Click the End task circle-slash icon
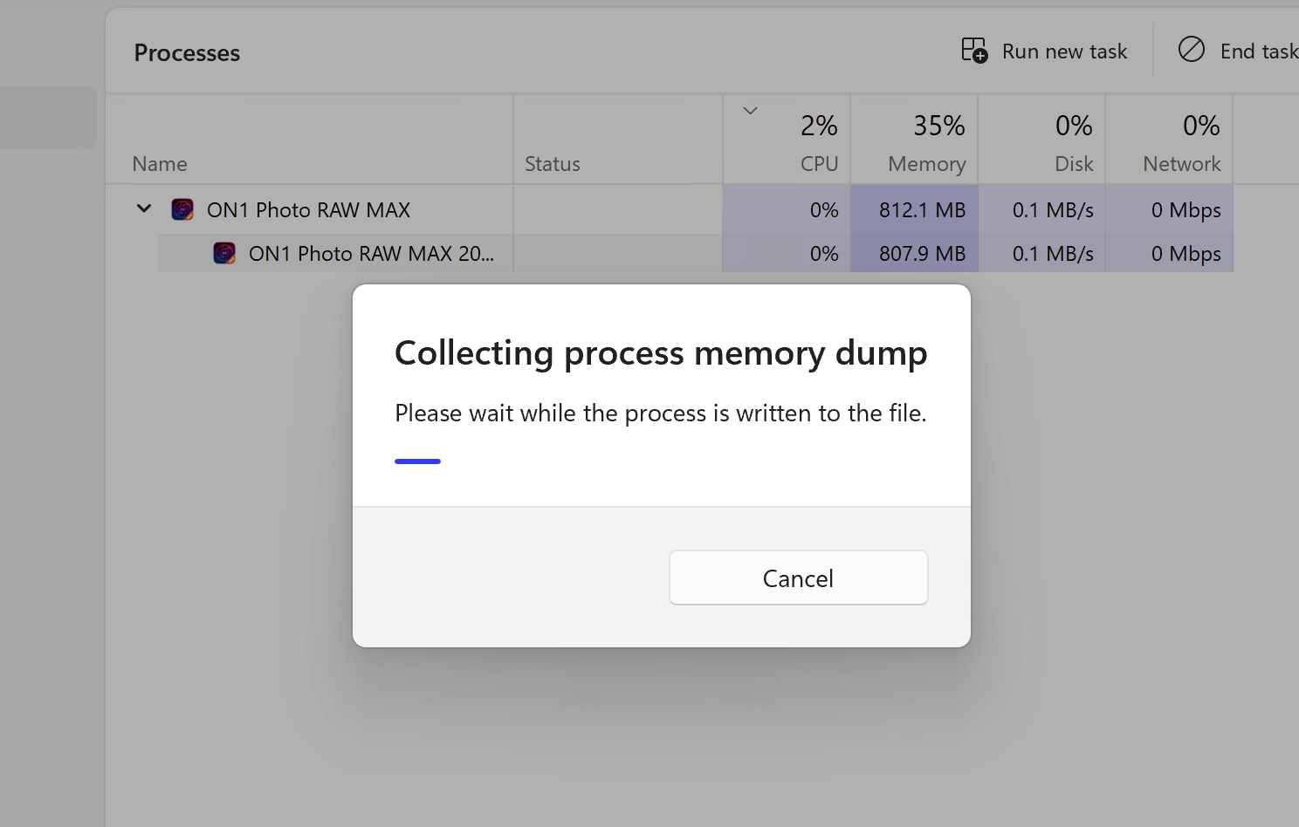The width and height of the screenshot is (1299, 827). pos(1191,50)
